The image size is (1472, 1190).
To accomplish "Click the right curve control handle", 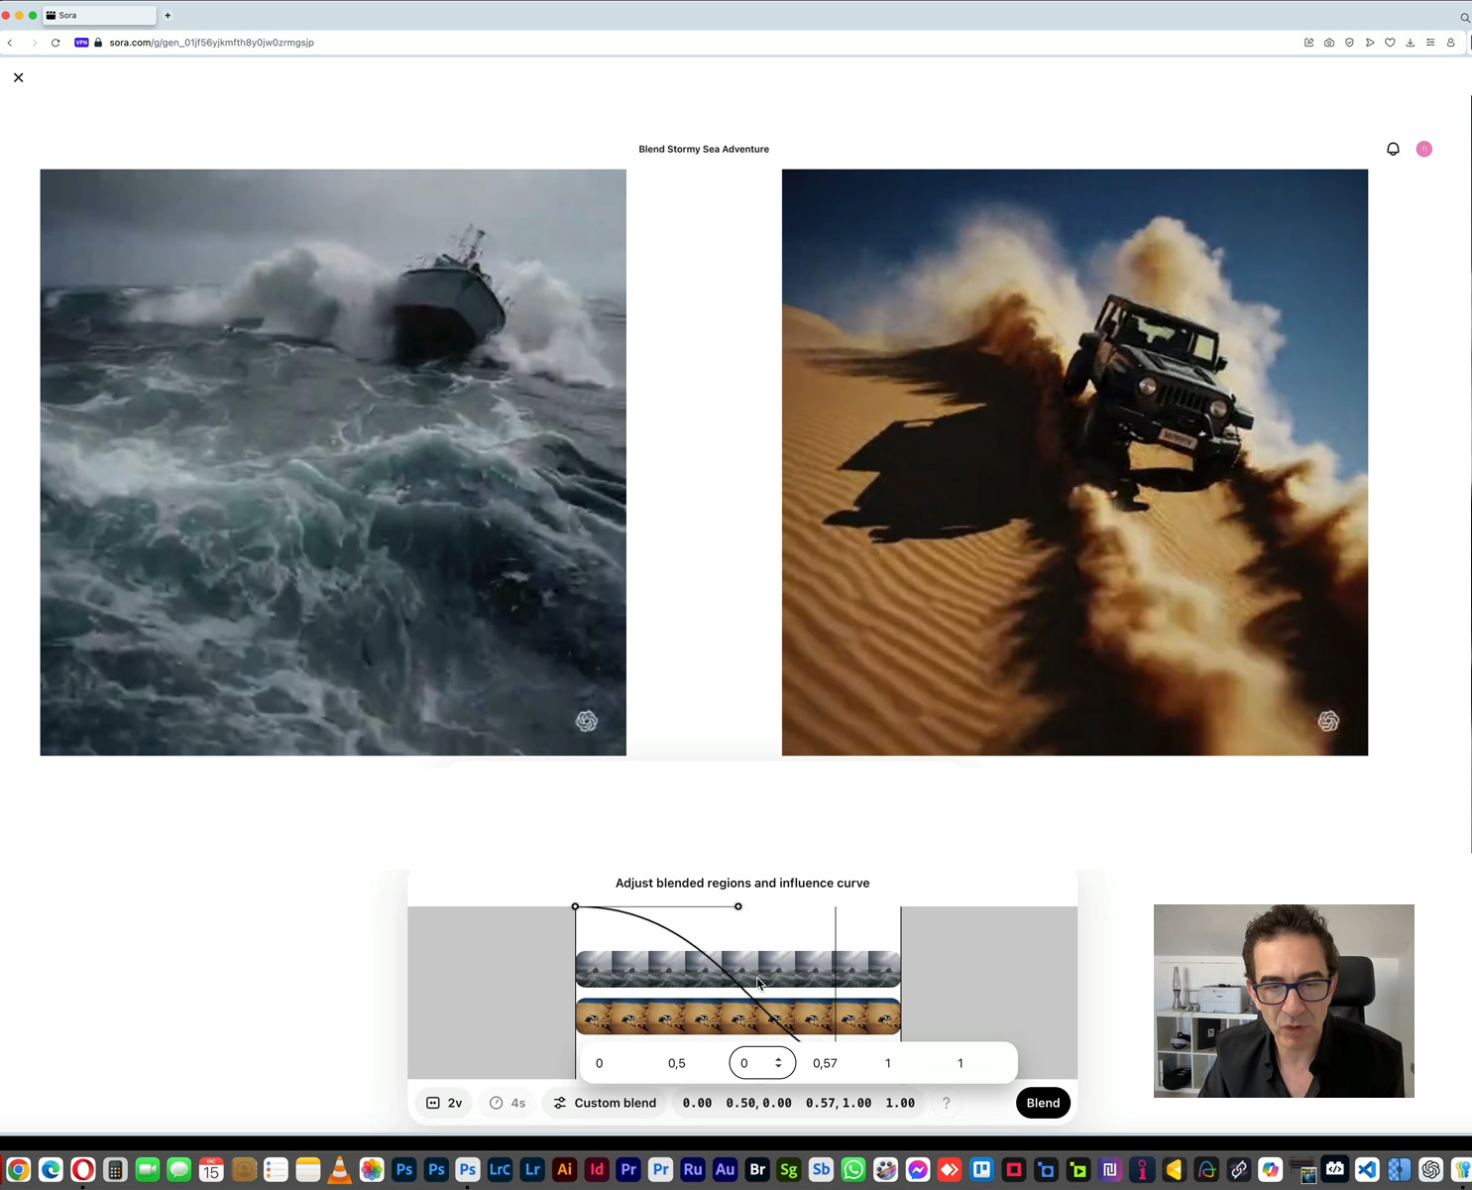I will pos(738,906).
